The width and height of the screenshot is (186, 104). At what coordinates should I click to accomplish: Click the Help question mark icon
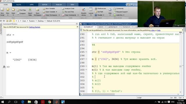point(110,9)
